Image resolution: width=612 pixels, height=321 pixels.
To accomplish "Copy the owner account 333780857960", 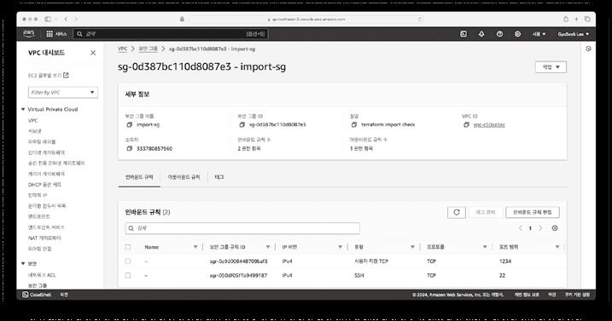I will point(130,148).
